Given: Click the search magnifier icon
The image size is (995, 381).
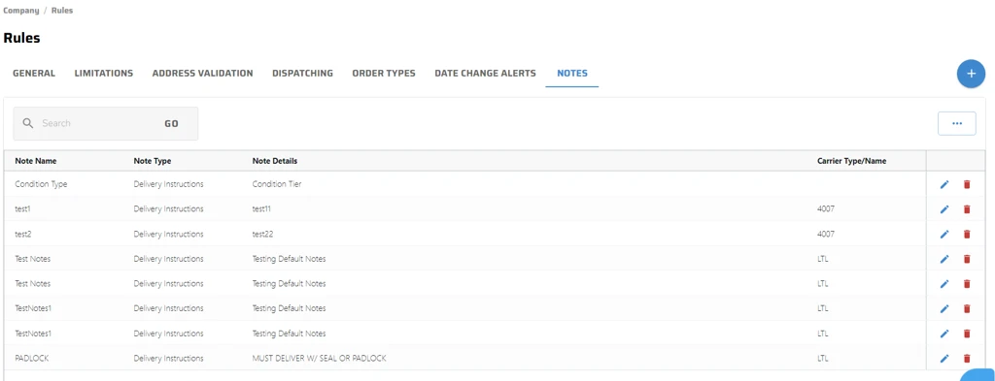Looking at the screenshot, I should tap(28, 123).
